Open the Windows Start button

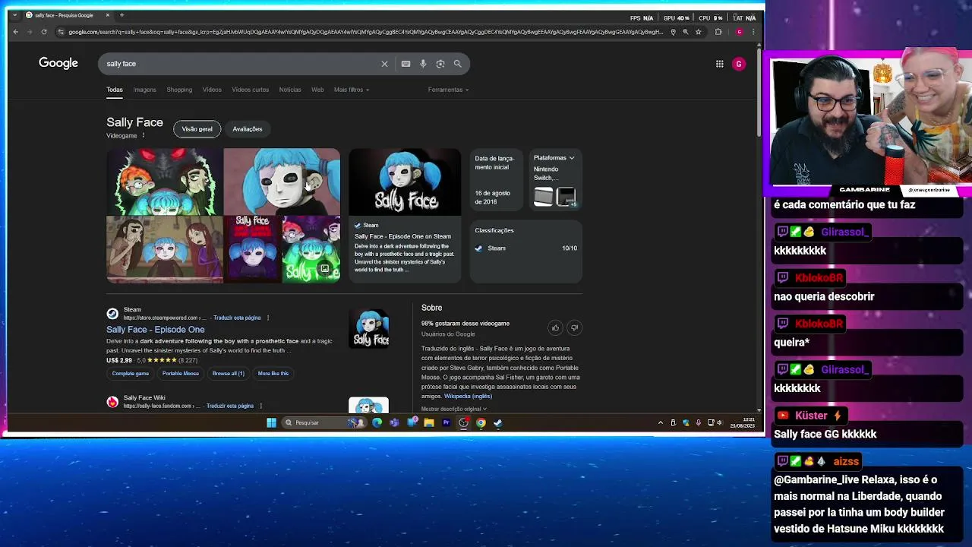click(x=271, y=423)
